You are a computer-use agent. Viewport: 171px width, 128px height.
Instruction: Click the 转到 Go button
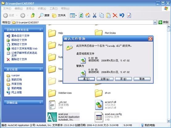pos(163,22)
